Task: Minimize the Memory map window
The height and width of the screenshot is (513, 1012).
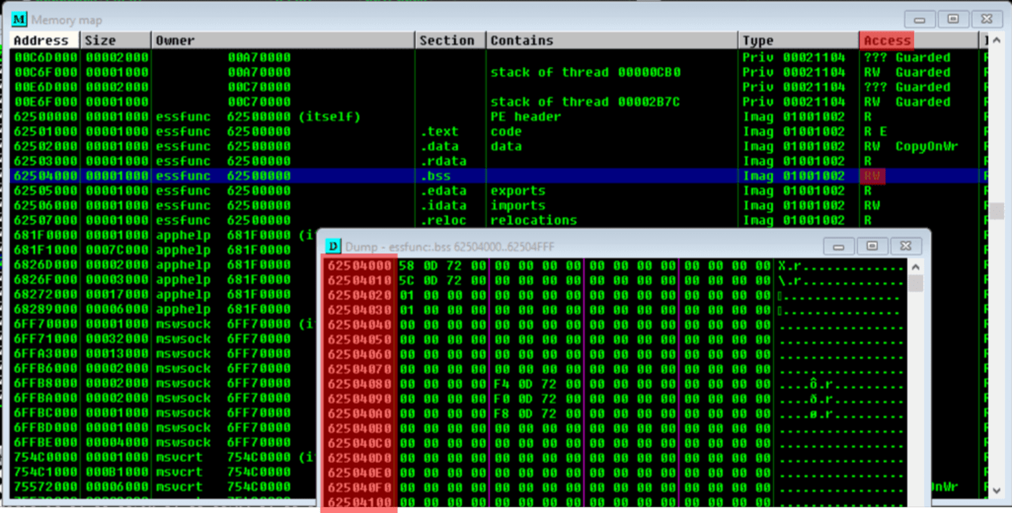Action: click(920, 19)
